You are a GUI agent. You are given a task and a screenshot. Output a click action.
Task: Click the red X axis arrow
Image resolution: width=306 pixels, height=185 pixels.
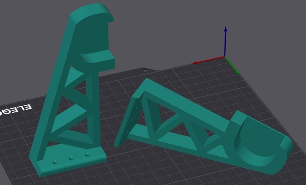tap(208, 60)
